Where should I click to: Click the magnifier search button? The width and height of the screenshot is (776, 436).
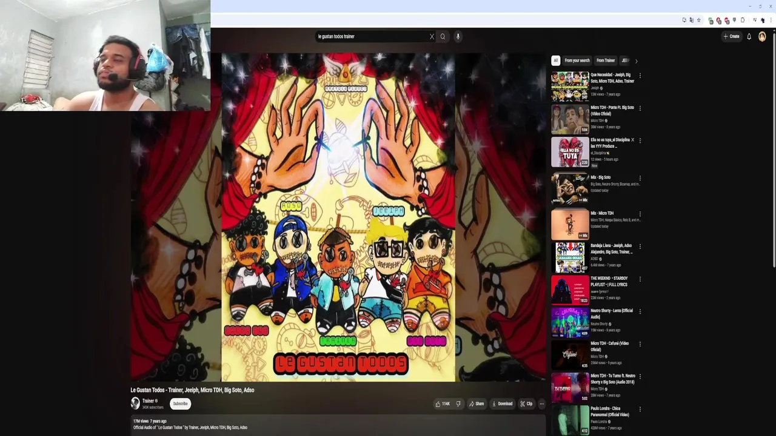click(x=443, y=36)
